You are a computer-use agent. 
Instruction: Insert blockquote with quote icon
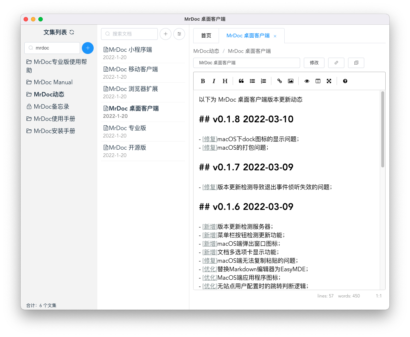coord(242,81)
